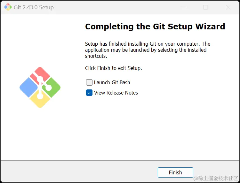The width and height of the screenshot is (240, 183).
Task: Click the watermark text at bottom right
Action: pyautogui.click(x=216, y=178)
